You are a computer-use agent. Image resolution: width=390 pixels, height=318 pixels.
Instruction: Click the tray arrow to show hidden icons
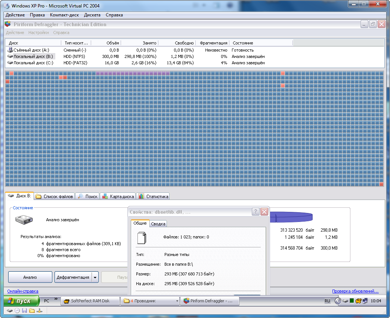[x=338, y=301]
